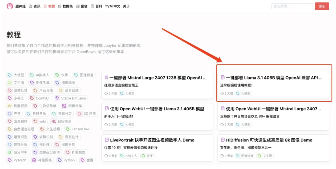336x169 pixels.
Task: Select the 神经网络 tag
Action: 42,160
